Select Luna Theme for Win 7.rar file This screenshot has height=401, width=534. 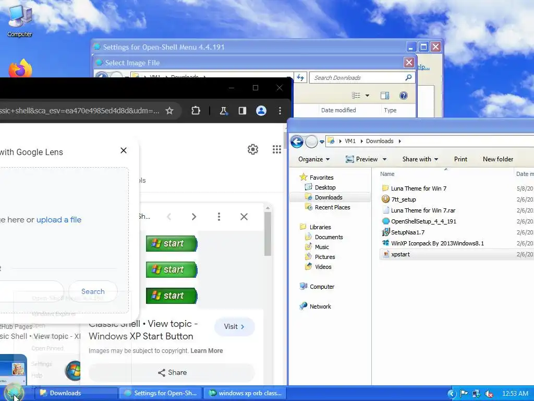tap(423, 210)
